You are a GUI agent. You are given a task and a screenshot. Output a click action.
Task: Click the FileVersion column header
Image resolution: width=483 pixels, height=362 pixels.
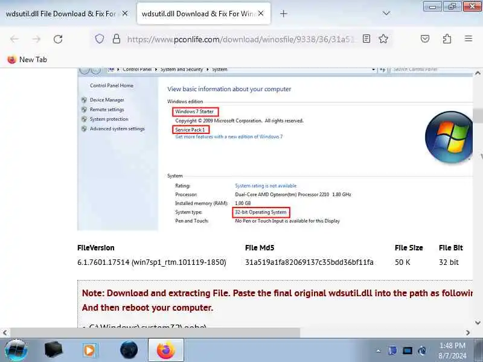(x=96, y=248)
